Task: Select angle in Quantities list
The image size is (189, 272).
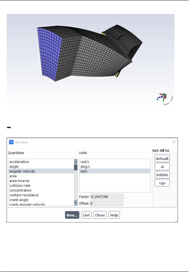Action: coord(41,167)
